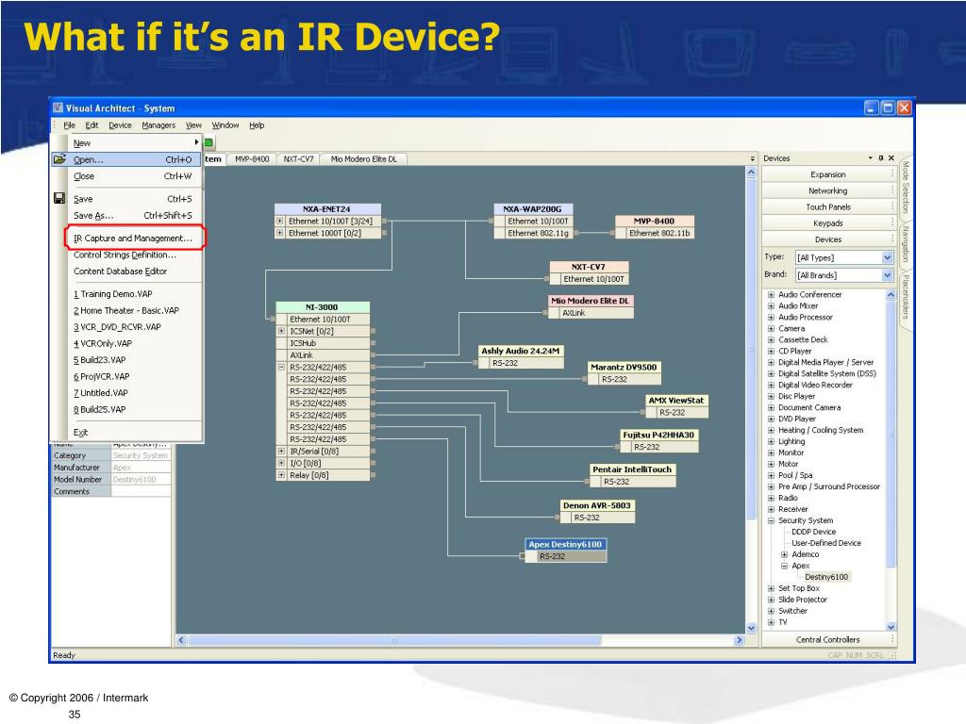Collapse the Apex manufacturer node
The height and width of the screenshot is (724, 966).
[784, 566]
